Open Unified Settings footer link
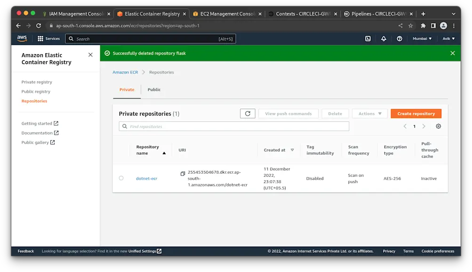The width and height of the screenshot is (472, 272). click(145, 251)
